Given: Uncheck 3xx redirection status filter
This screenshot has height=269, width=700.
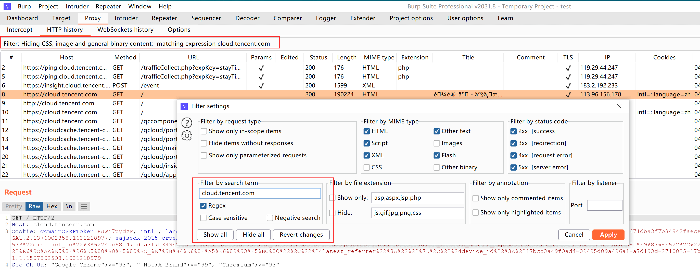Looking at the screenshot, I should 513,143.
